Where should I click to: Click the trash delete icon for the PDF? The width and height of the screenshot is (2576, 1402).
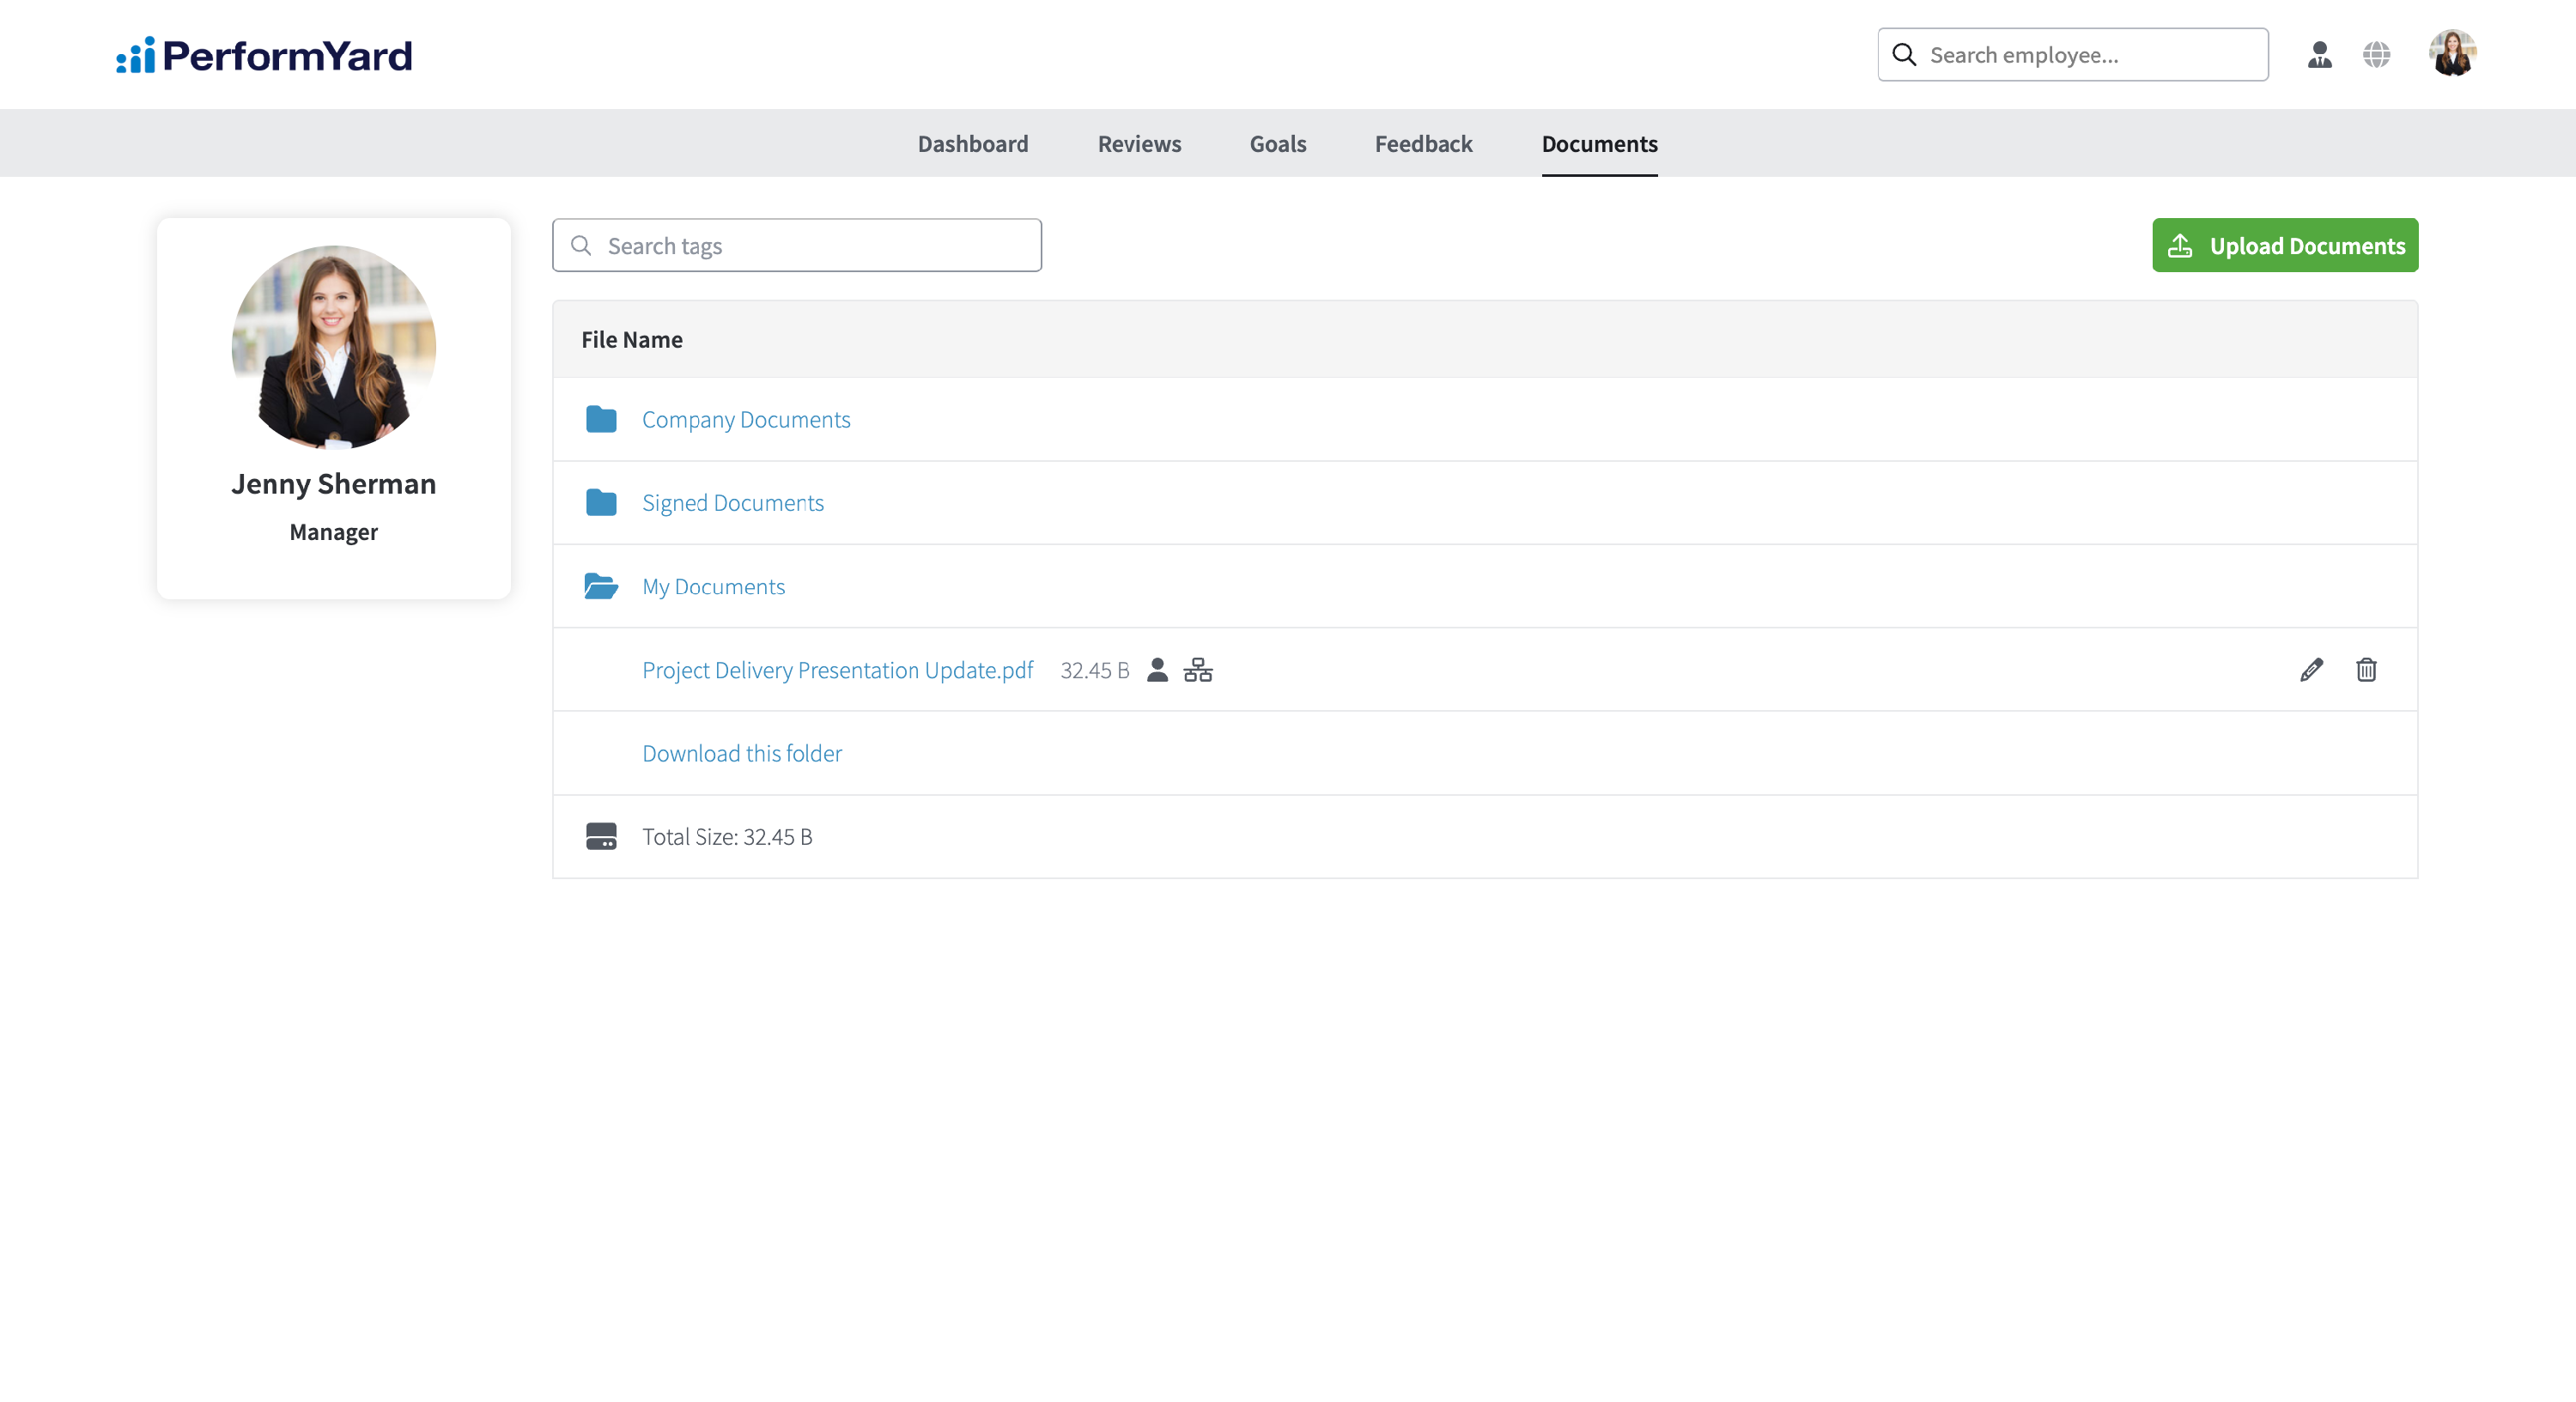2365,670
